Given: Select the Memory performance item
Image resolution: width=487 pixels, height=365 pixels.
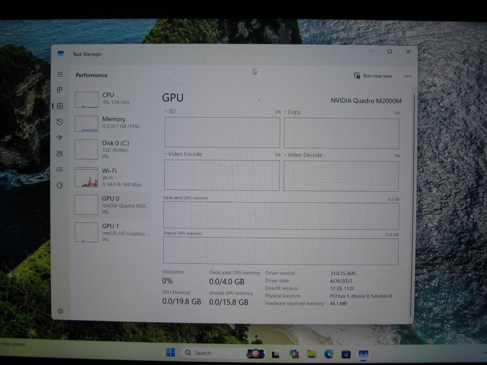Looking at the screenshot, I should point(112,123).
